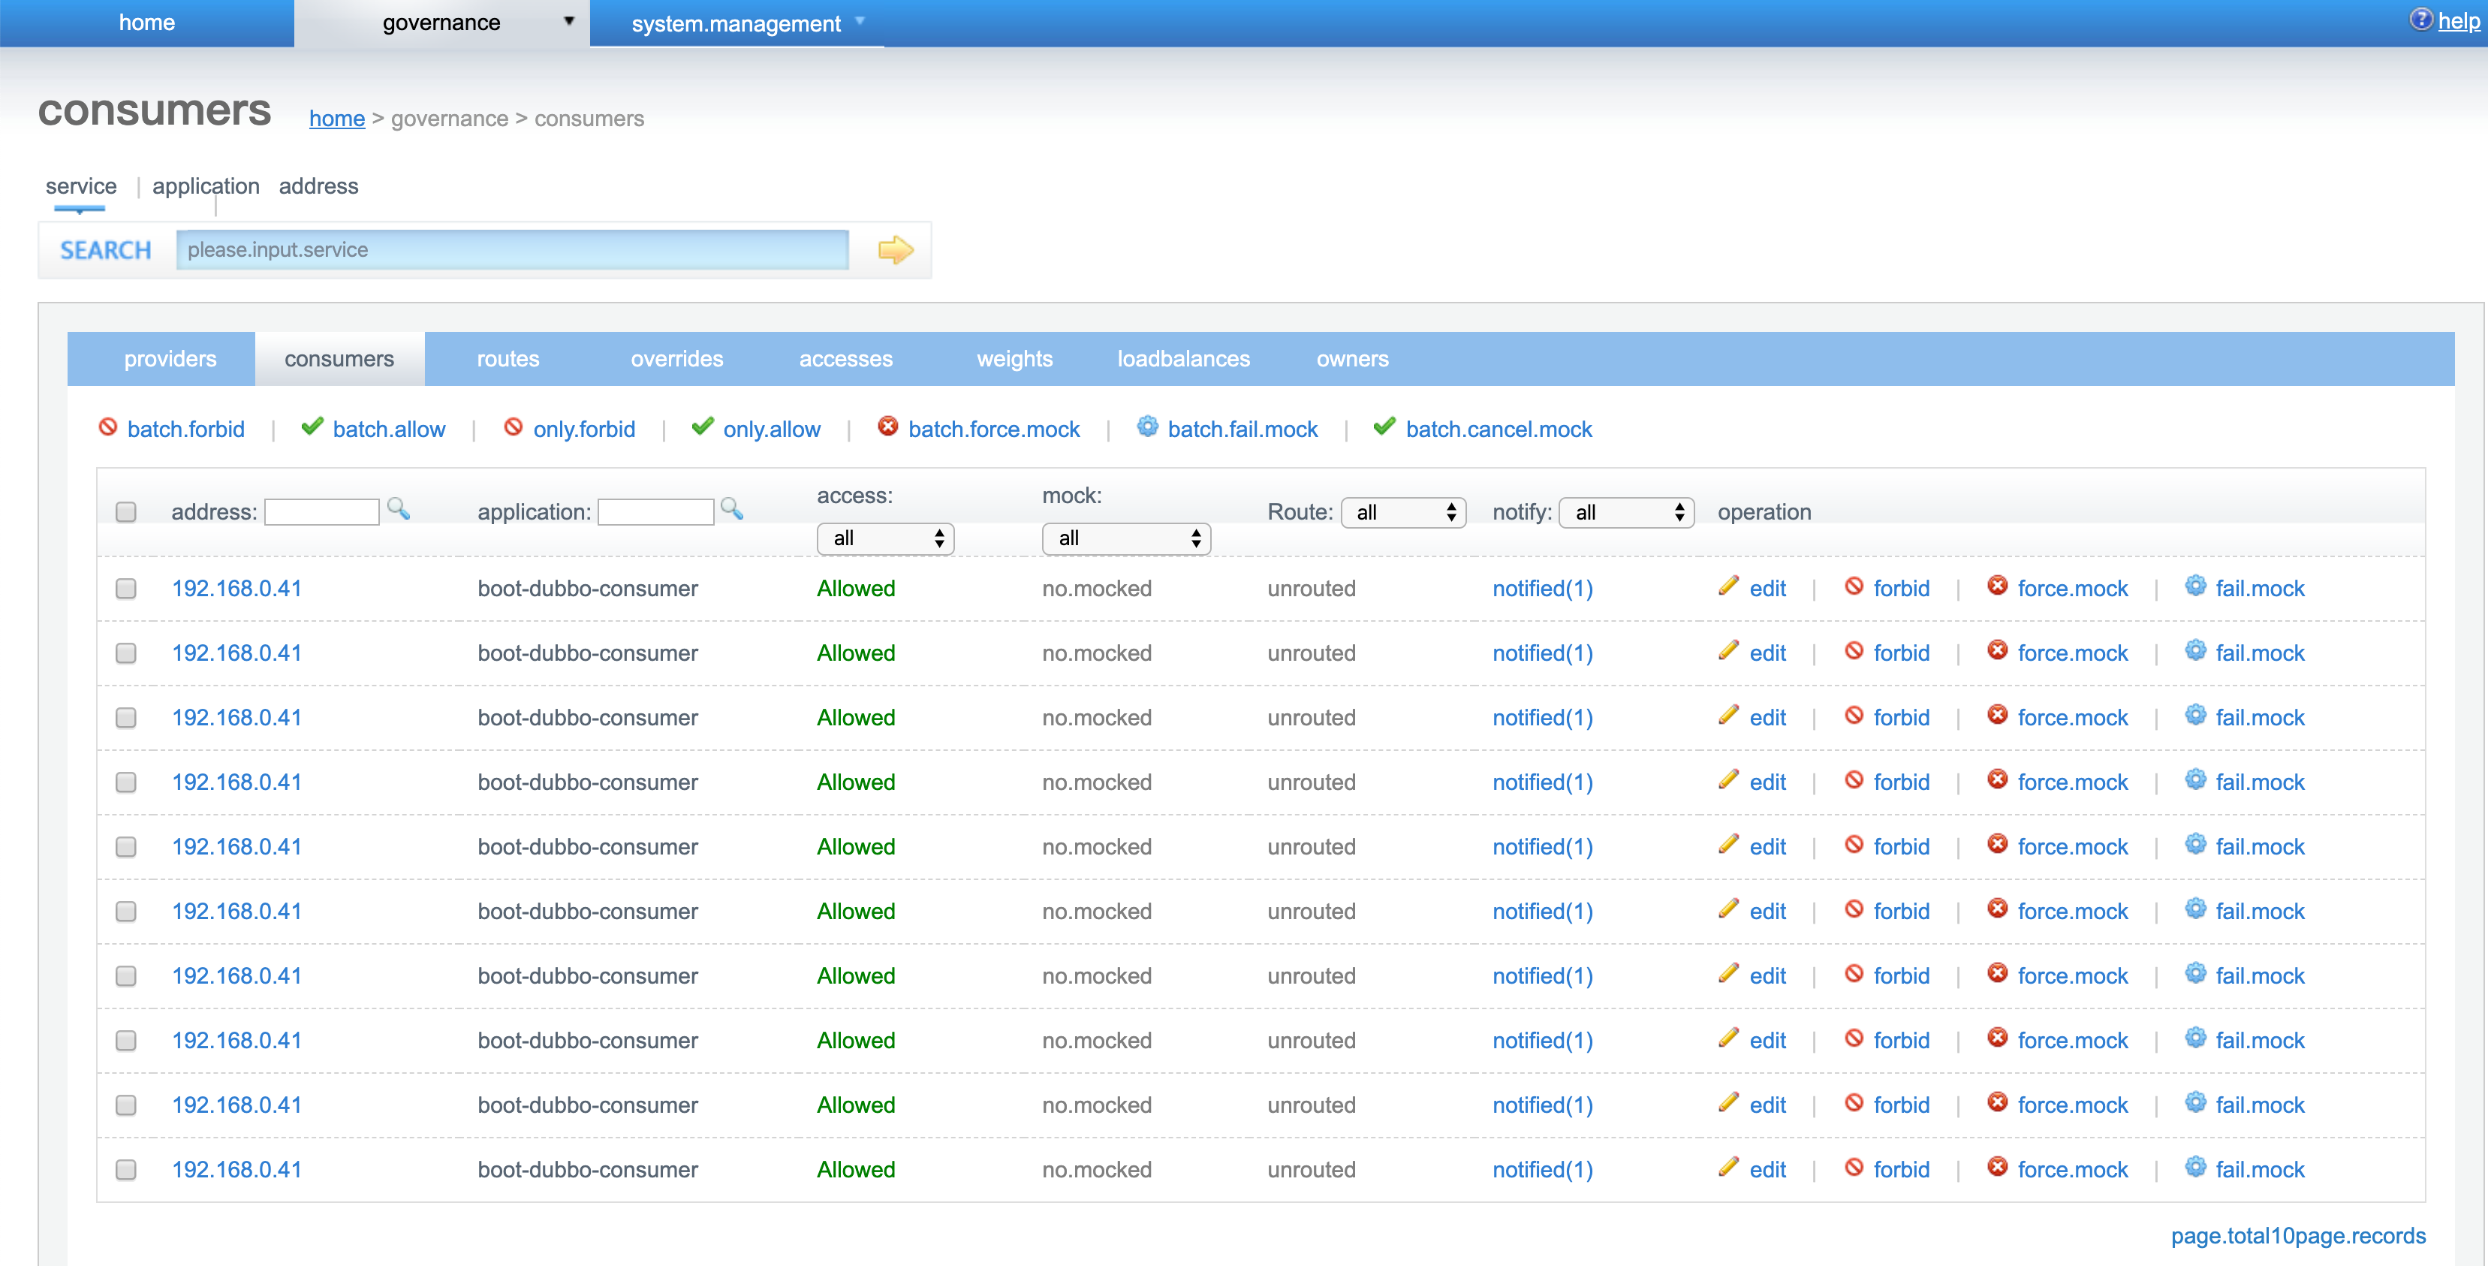
Task: Click the force.mock icon in first consumer row
Action: (1997, 586)
